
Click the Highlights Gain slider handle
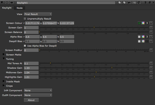[x=95, y=76]
